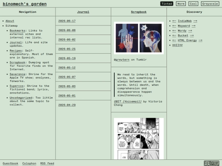This screenshot has width=222, height=166.
Task: Open the Wayward webring link
Action: tap(184, 26)
